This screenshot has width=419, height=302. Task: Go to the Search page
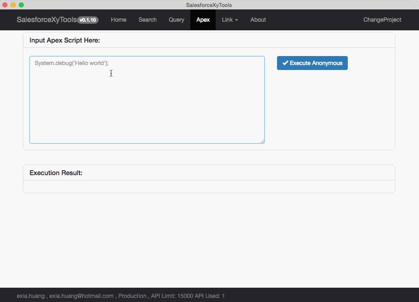point(147,20)
